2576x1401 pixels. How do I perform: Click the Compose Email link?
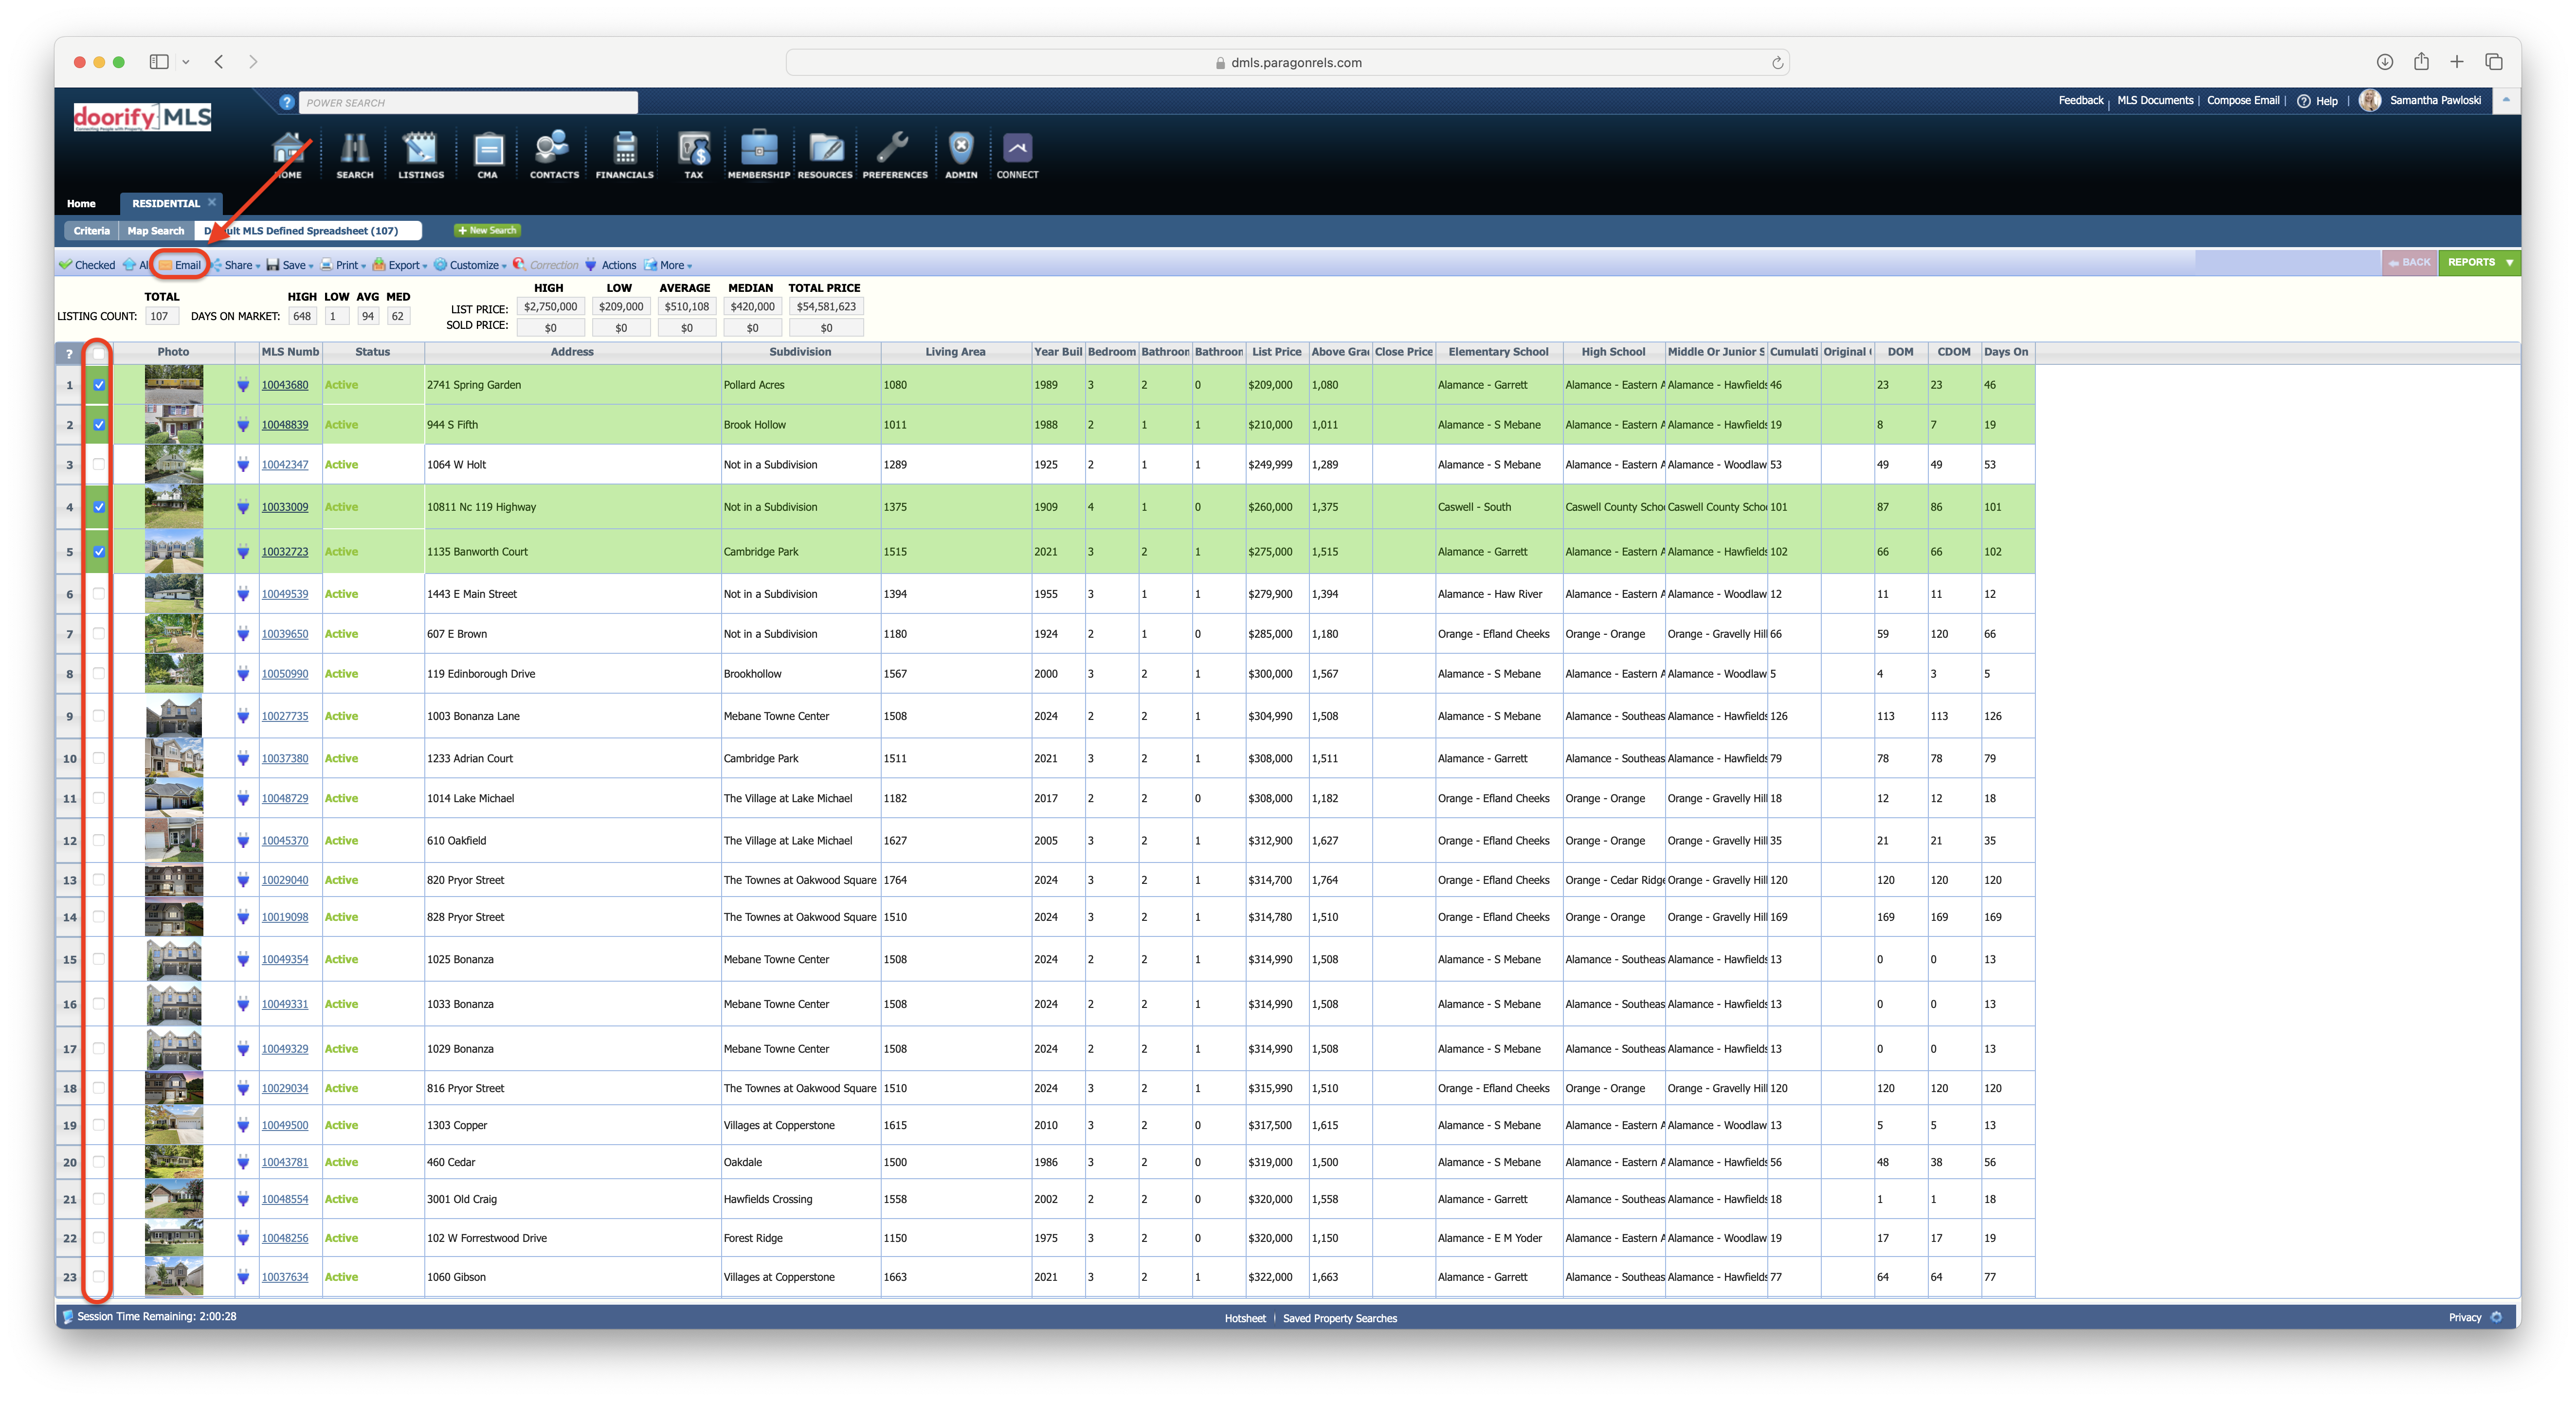pyautogui.click(x=2243, y=100)
